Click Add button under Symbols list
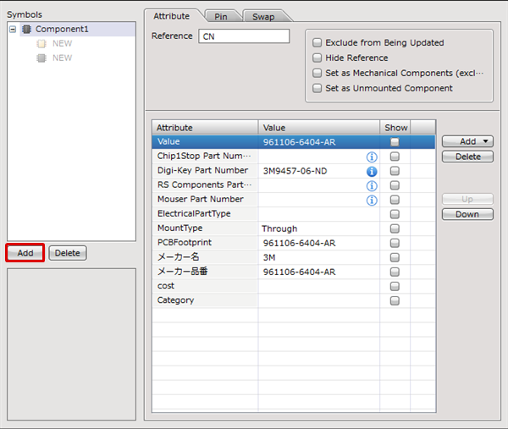The height and width of the screenshot is (429, 508). point(25,253)
